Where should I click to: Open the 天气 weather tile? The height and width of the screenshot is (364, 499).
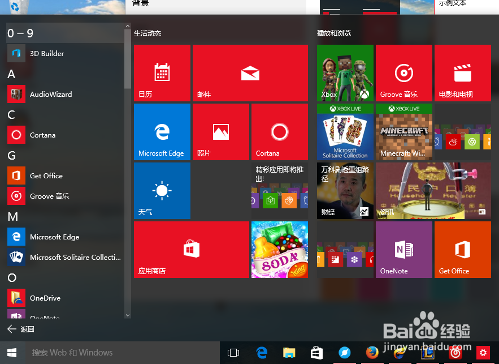coord(162,191)
